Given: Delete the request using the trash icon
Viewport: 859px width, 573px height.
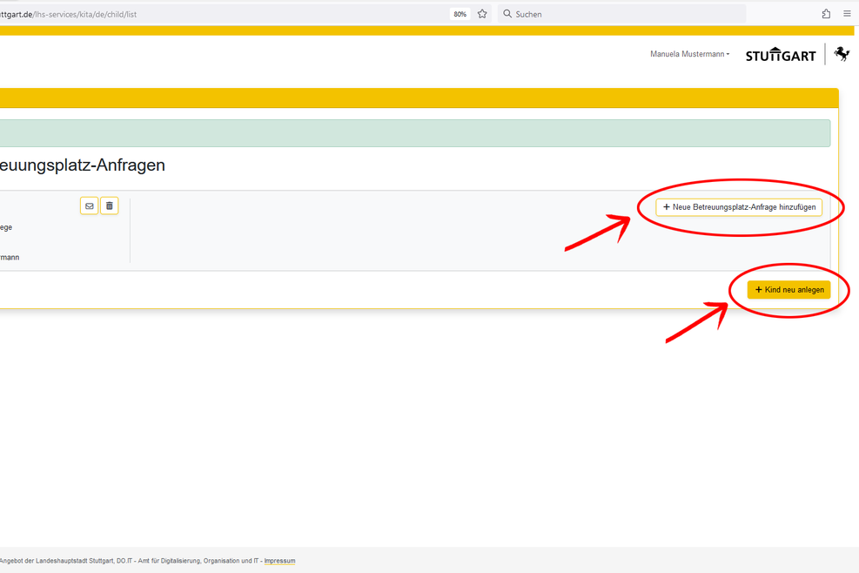Looking at the screenshot, I should tap(110, 206).
